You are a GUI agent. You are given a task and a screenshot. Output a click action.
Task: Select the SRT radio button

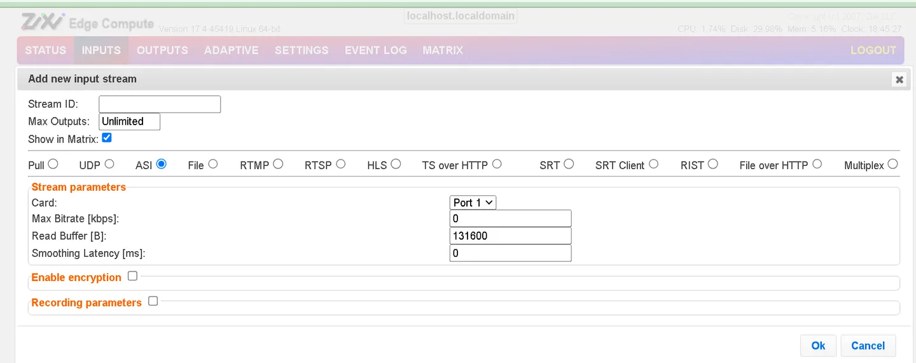pos(569,164)
